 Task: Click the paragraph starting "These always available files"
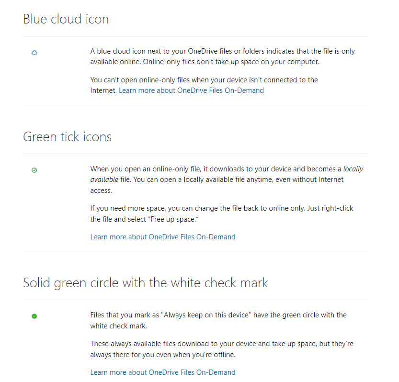(x=222, y=349)
